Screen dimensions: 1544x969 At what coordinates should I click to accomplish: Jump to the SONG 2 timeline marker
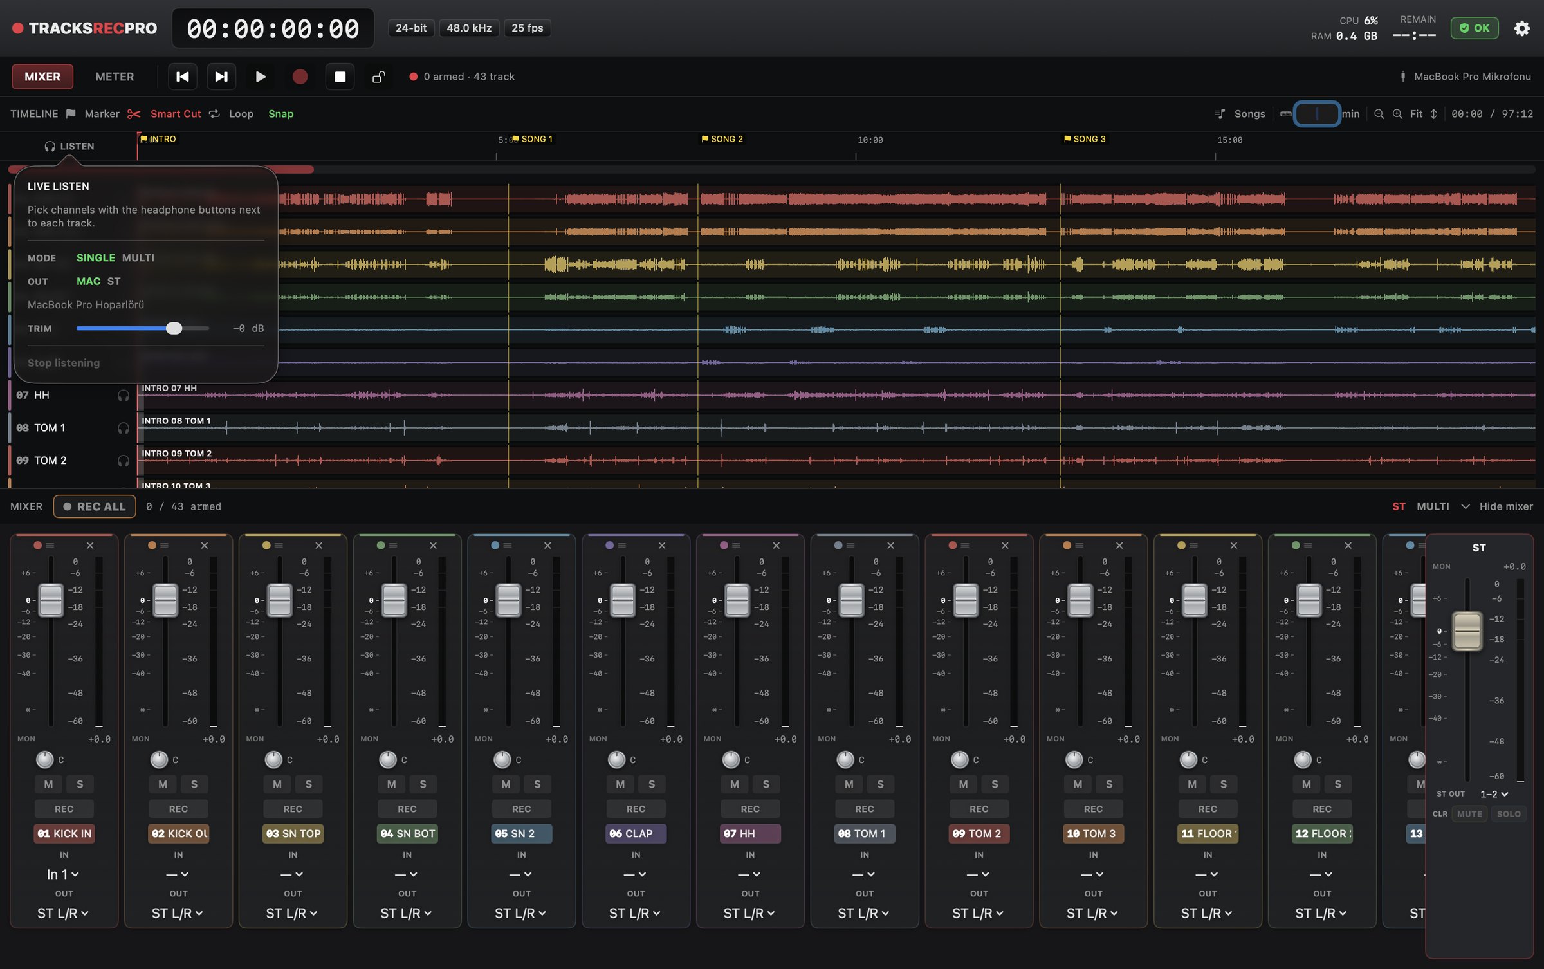click(x=722, y=139)
